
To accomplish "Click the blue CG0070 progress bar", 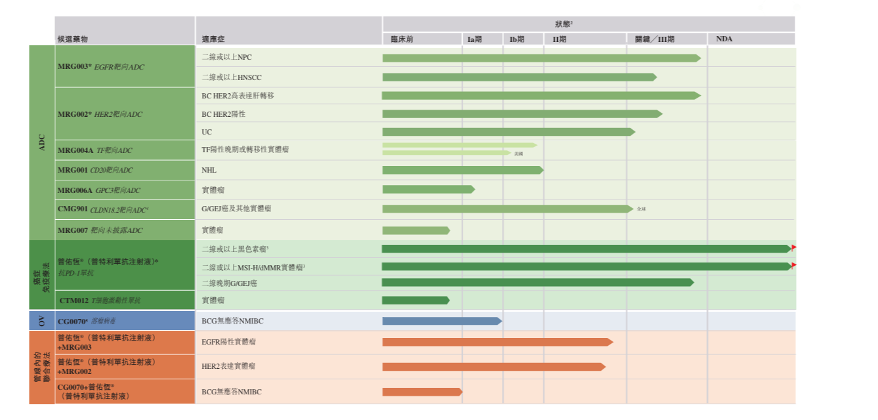I will pyautogui.click(x=441, y=321).
